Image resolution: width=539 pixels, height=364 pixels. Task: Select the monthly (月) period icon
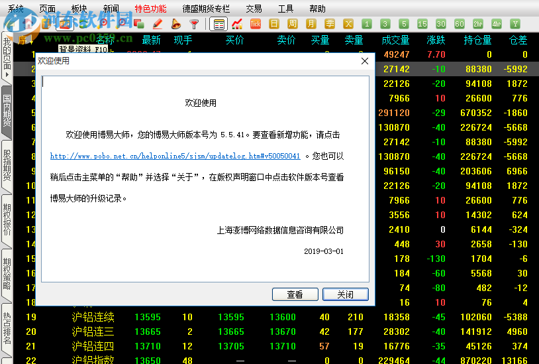pyautogui.click(x=311, y=24)
